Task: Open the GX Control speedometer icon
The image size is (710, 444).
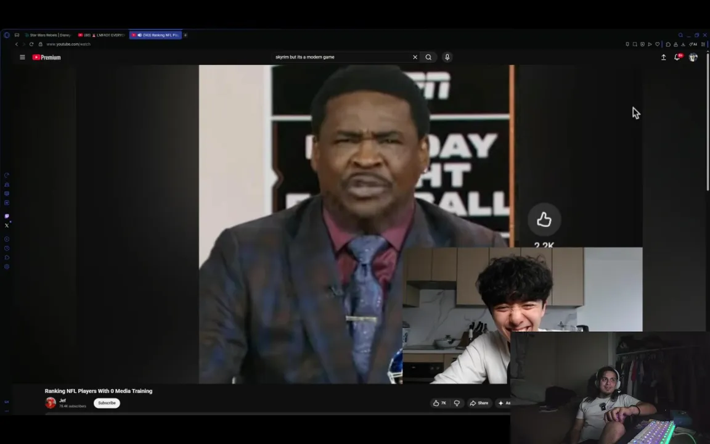Action: pyautogui.click(x=7, y=175)
